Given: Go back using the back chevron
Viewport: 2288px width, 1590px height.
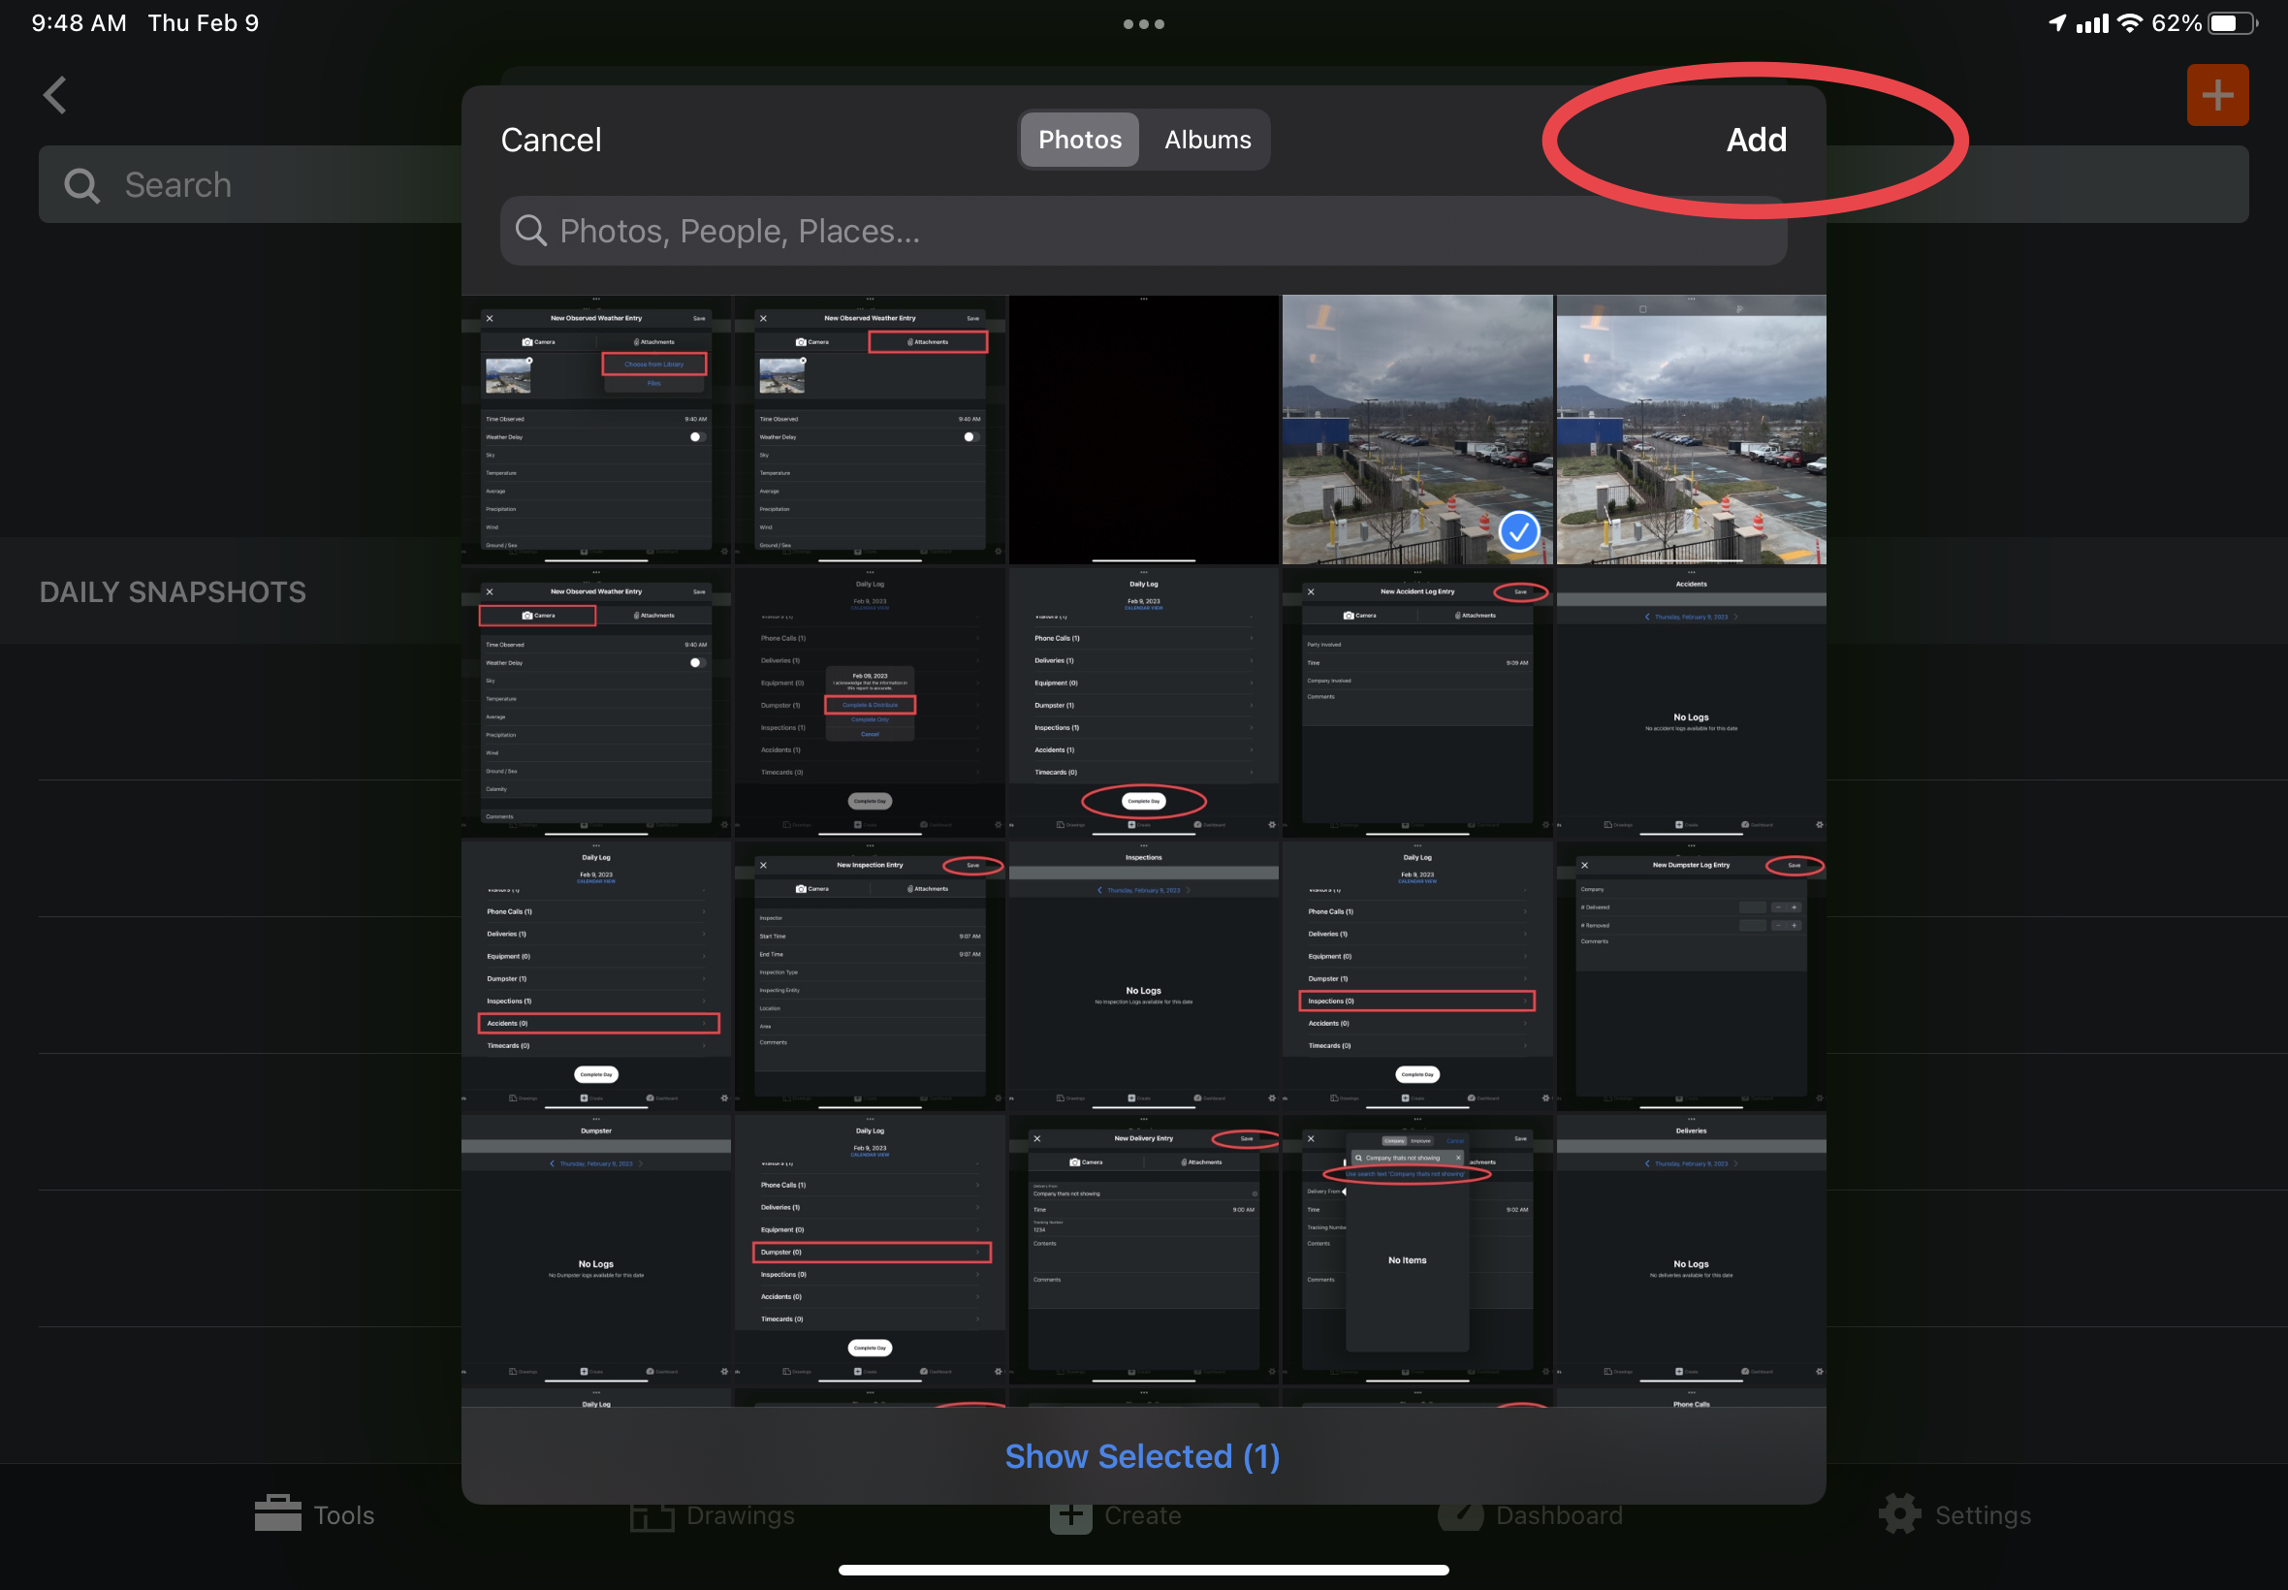Looking at the screenshot, I should click(56, 96).
